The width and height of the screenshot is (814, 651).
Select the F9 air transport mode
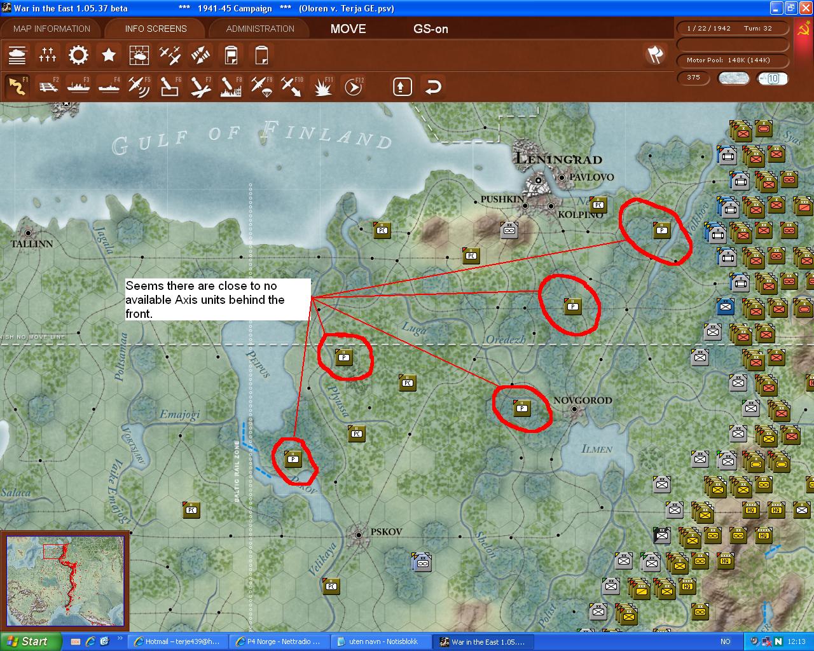click(x=261, y=86)
